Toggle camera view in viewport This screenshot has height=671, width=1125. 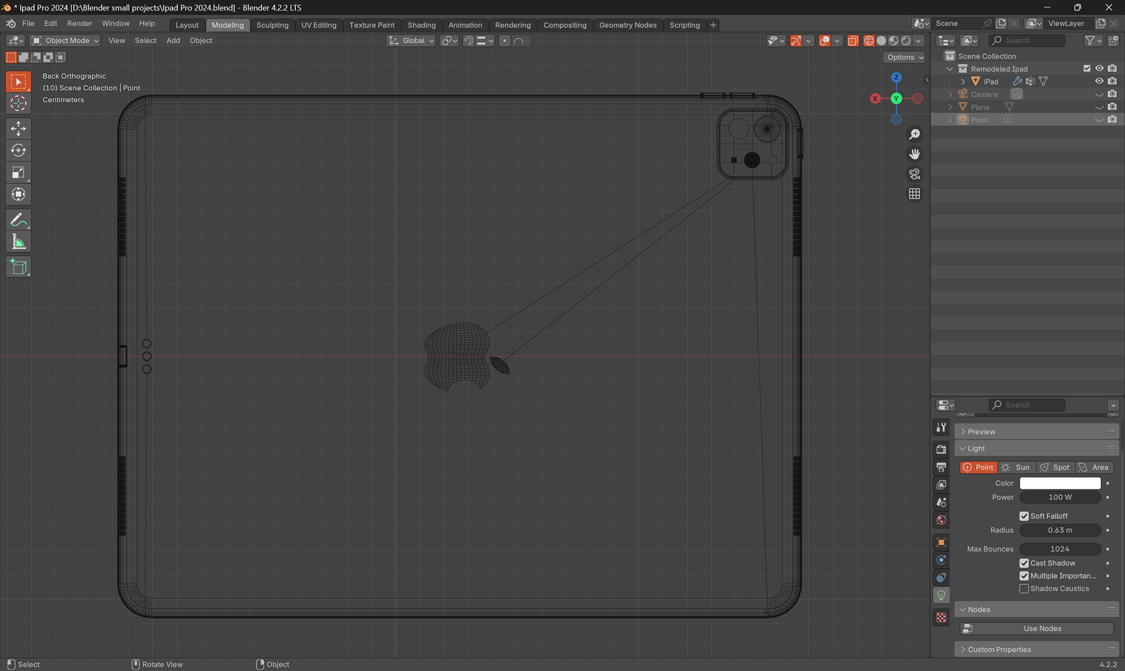(914, 174)
